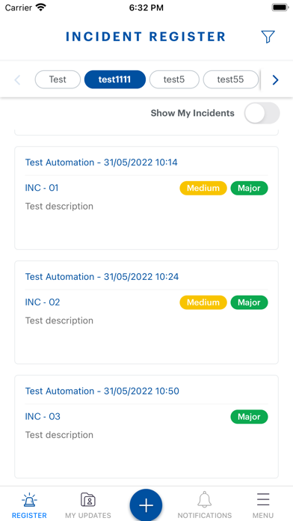293x521 pixels.
Task: Open the filter funnel icon
Action: pyautogui.click(x=268, y=37)
